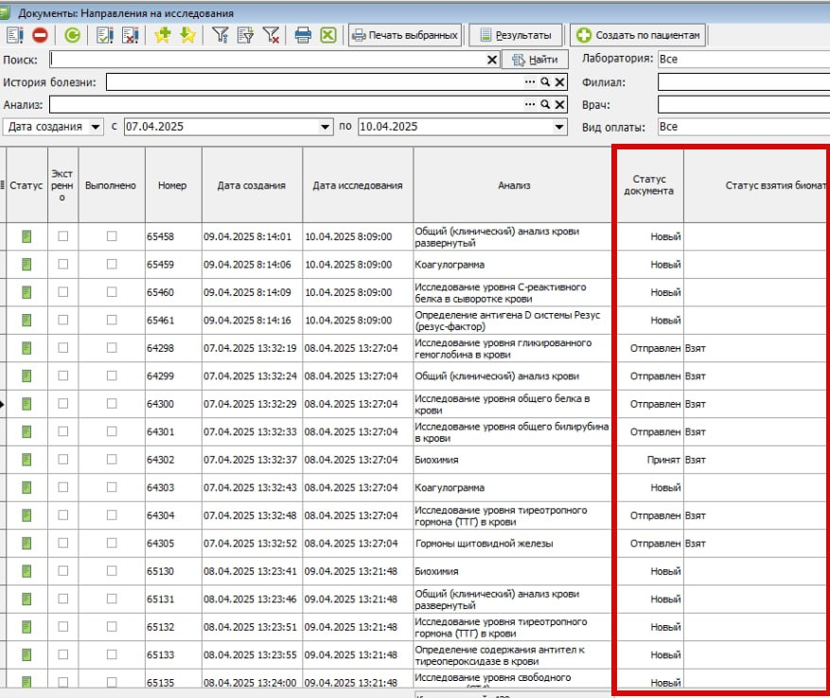Check Экстренно box for order 65458

[x=63, y=236]
